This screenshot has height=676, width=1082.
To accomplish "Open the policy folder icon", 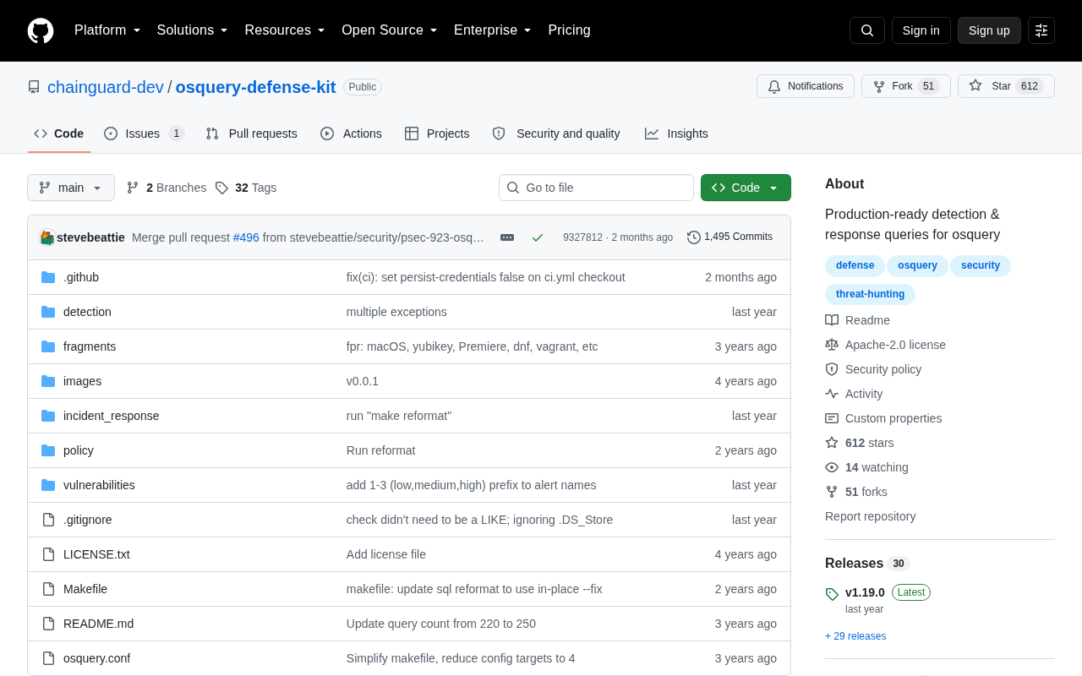I will [48, 450].
